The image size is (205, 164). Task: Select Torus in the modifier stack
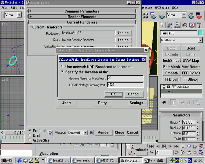181,91
